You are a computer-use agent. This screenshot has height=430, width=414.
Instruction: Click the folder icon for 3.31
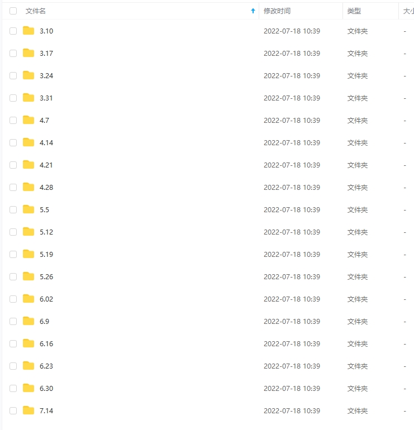28,98
